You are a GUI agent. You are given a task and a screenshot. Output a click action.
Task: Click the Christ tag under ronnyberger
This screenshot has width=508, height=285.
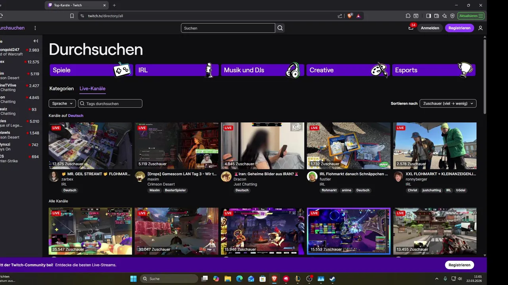[412, 190]
